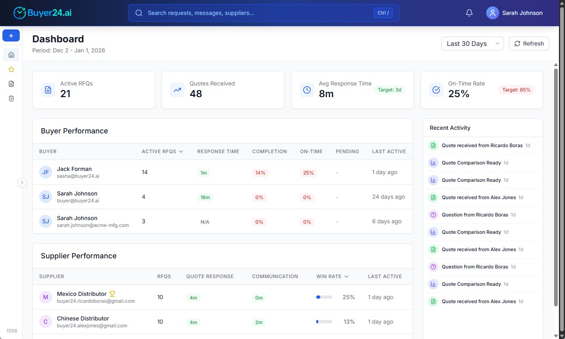Click the blue plus icon to create new

point(11,35)
